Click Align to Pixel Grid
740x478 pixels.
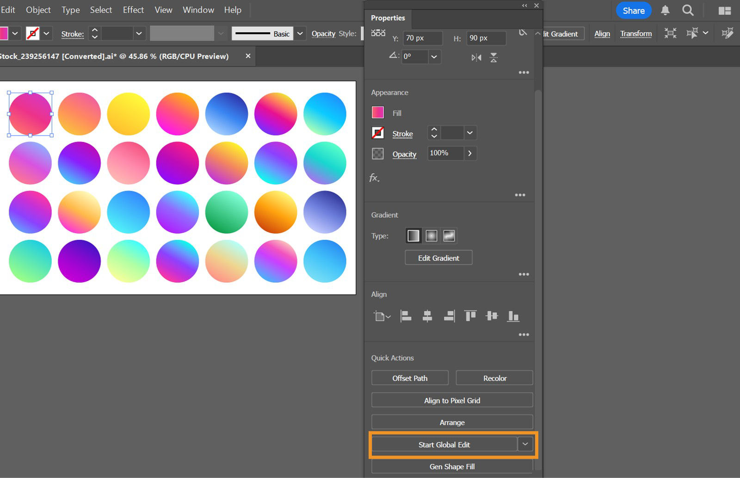click(452, 400)
